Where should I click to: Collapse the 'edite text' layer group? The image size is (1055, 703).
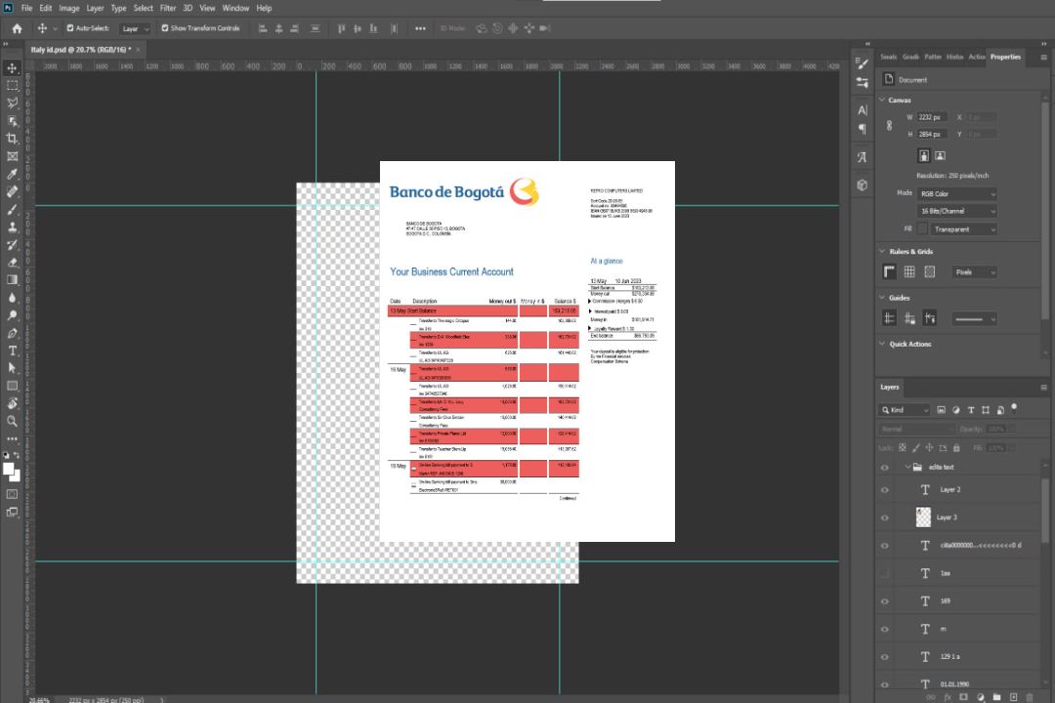[907, 467]
